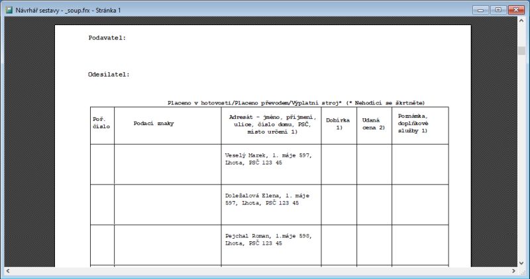This screenshot has width=530, height=279.
Task: Click the horizontal scrollbar right arrow
Action: (513, 272)
